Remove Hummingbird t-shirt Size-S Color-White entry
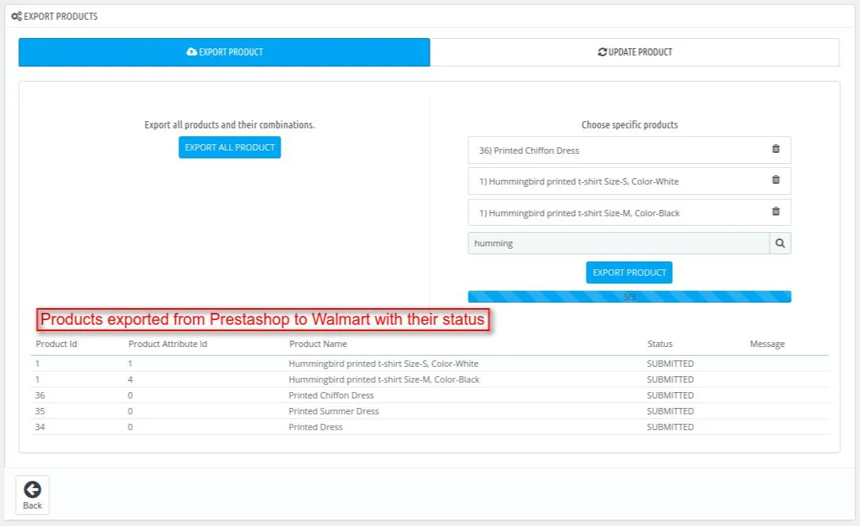Viewport: 860px width, 526px height. 775,180
